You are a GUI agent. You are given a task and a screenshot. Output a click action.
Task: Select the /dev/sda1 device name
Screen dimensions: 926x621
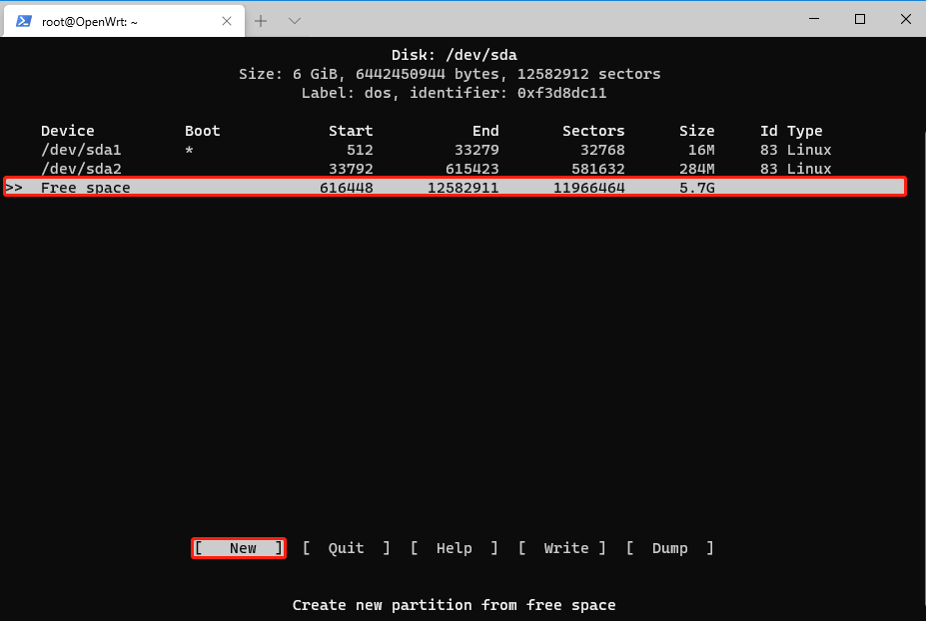tap(81, 150)
